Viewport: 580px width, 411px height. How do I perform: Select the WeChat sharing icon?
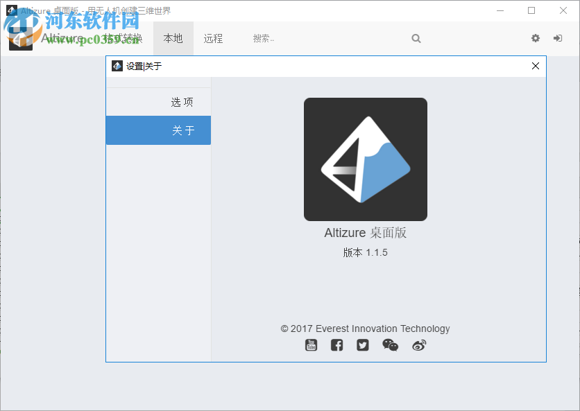pyautogui.click(x=390, y=344)
